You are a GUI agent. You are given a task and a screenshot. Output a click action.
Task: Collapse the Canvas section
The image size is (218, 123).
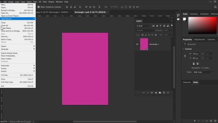(x=183, y=49)
